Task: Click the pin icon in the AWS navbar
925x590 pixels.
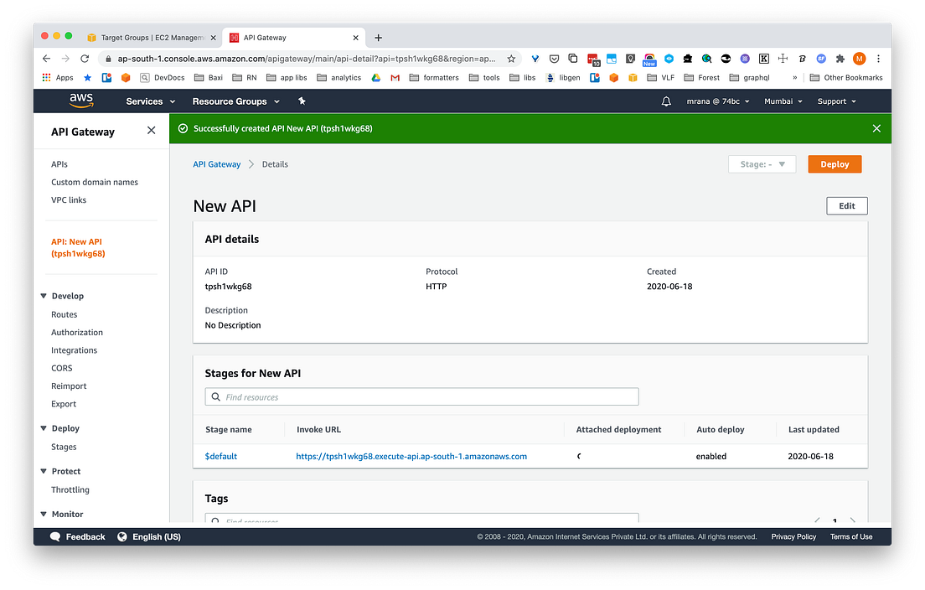Action: pos(301,101)
